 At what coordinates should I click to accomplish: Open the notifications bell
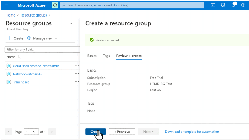[x=233, y=5]
